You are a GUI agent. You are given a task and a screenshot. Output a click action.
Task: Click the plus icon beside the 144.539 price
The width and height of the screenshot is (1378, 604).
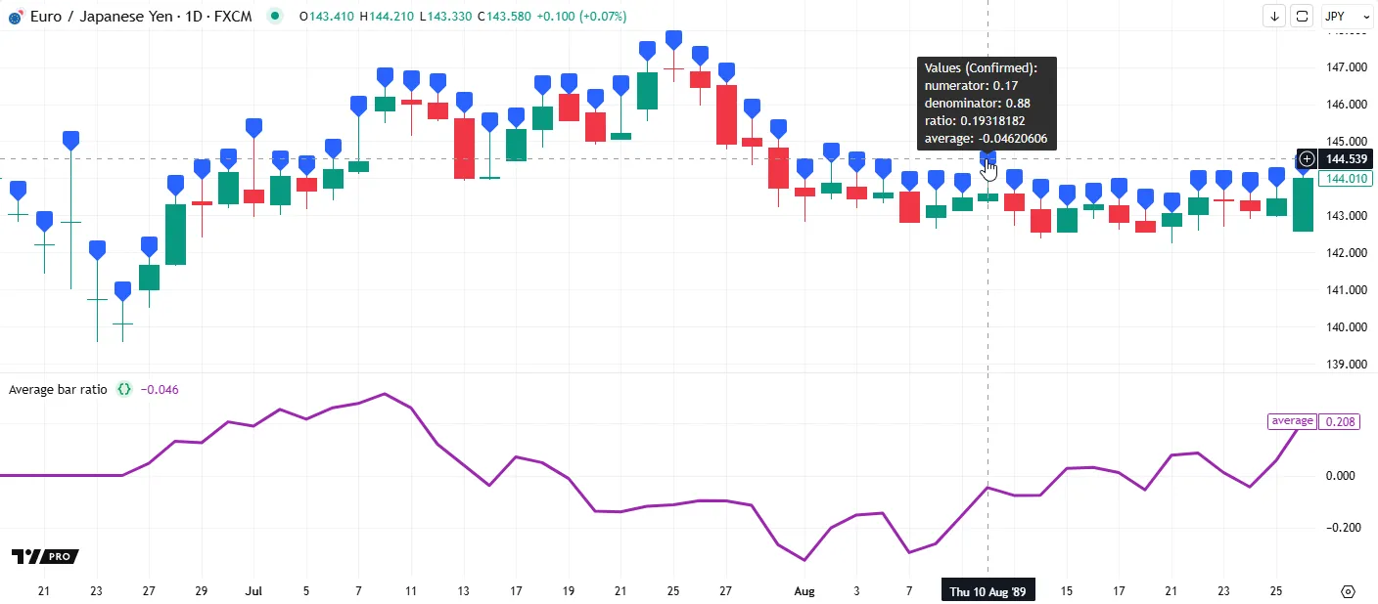[x=1306, y=158]
